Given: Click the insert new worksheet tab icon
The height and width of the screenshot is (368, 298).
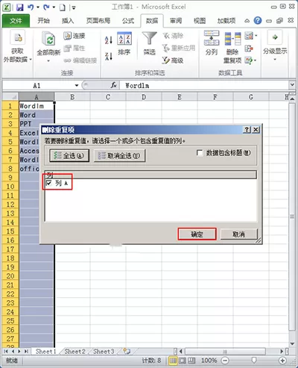Looking at the screenshot, I should [127, 351].
